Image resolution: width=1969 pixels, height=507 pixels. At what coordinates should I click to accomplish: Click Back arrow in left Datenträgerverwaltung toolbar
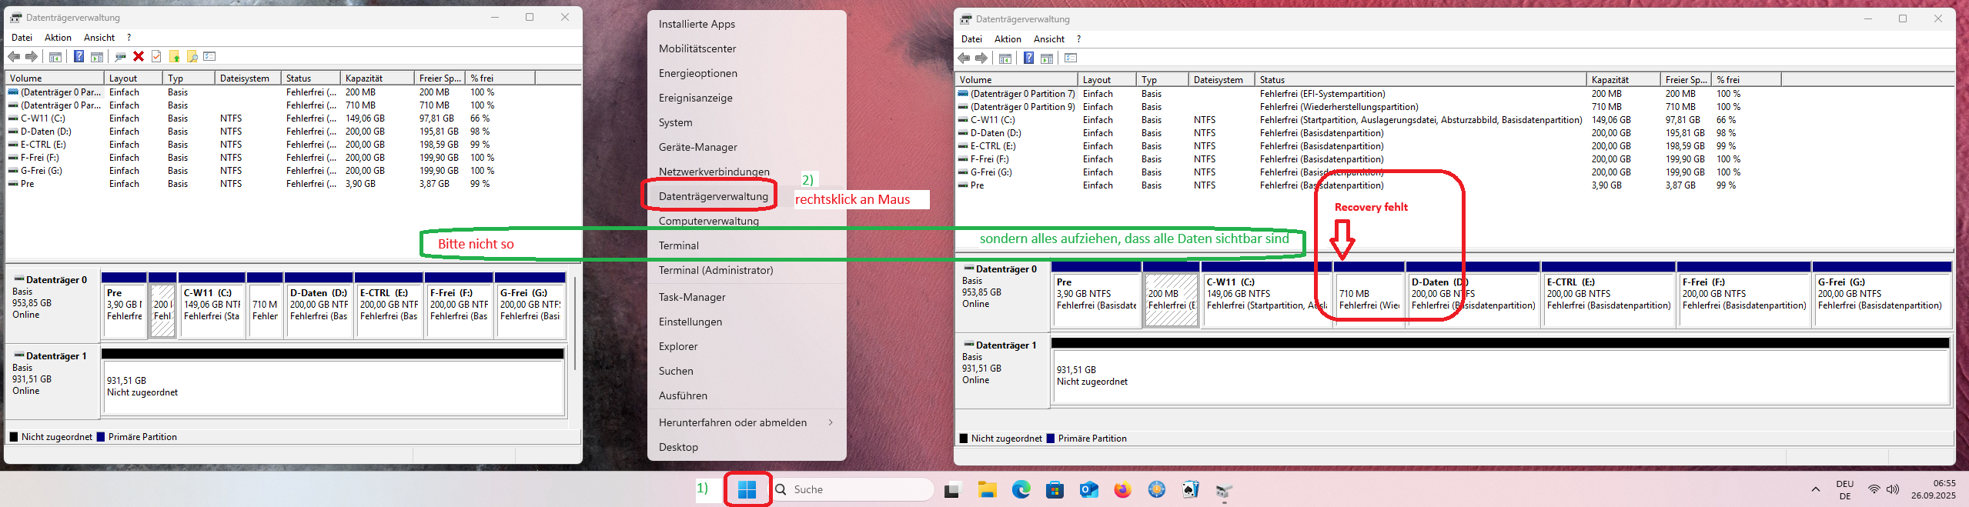[14, 57]
